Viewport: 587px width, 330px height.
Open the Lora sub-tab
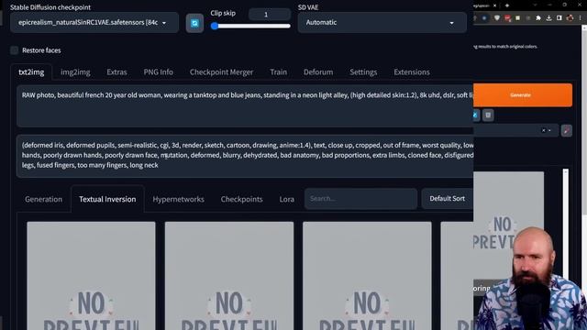click(286, 199)
